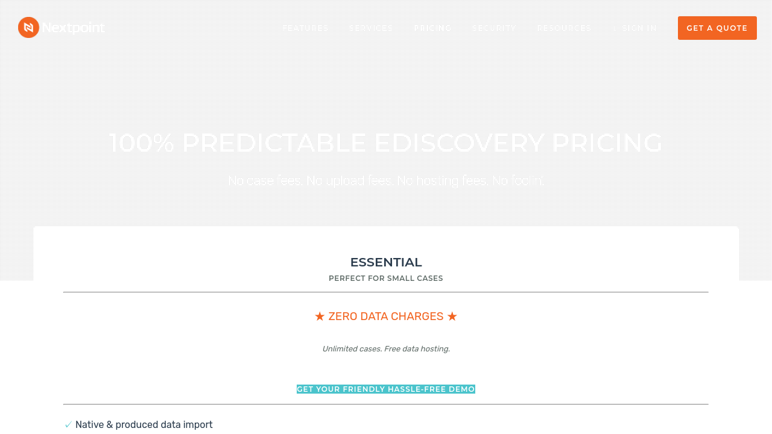Click 'Unlimited cases. Free data hosting.' text
Screen dimensions: 772x434
pyautogui.click(x=386, y=349)
